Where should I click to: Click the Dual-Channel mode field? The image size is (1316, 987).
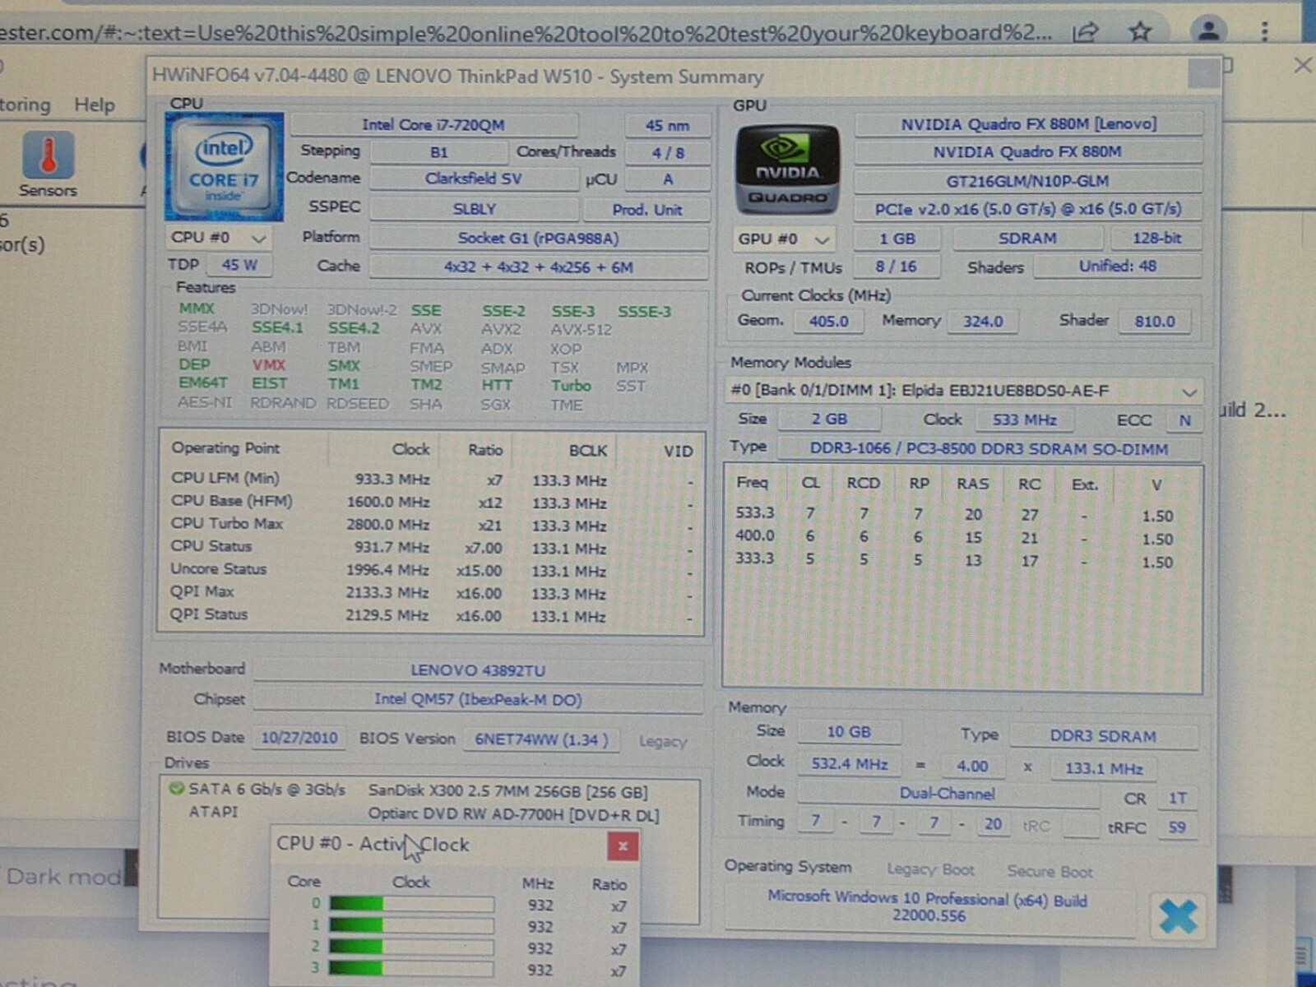948,794
